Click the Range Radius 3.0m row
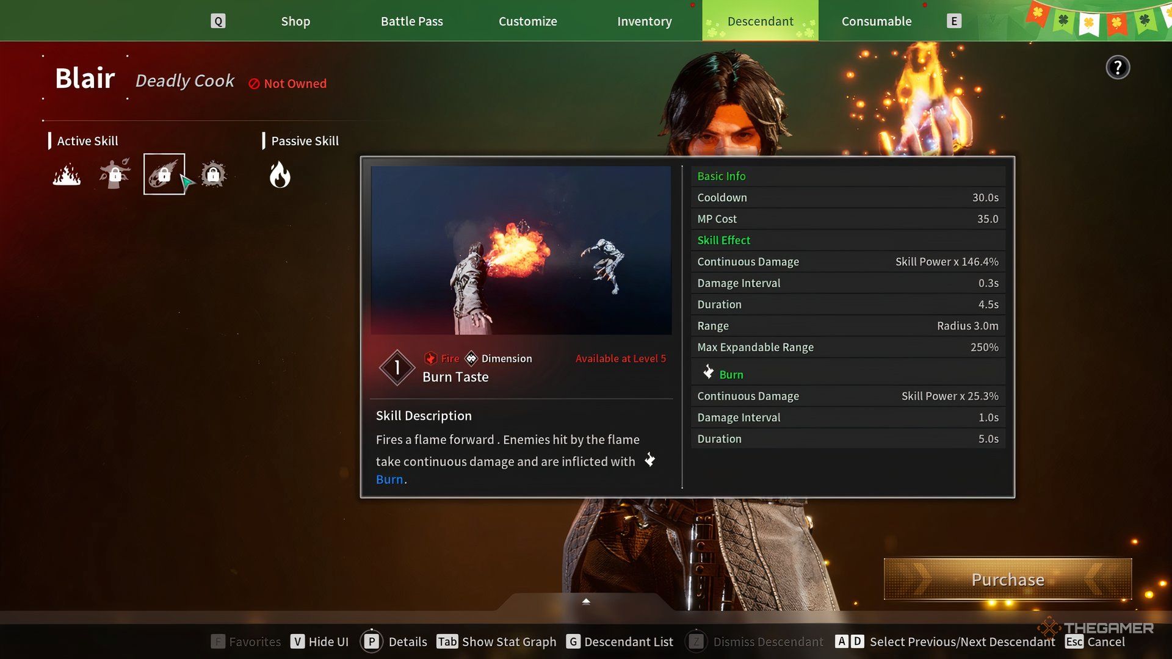1172x659 pixels. 848,326
